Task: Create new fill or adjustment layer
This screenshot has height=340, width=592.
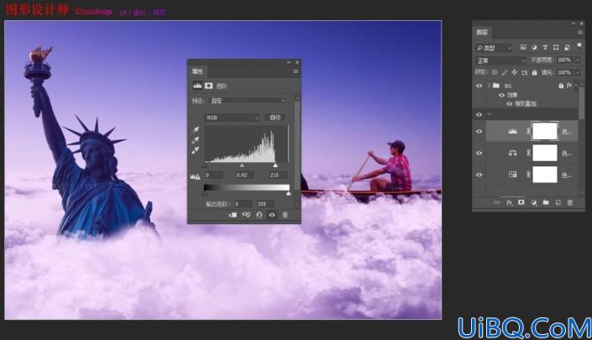Action: click(533, 202)
